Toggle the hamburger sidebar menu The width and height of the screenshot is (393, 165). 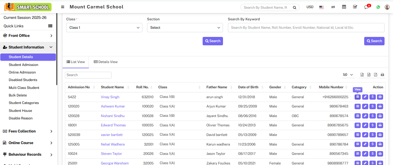(63, 7)
